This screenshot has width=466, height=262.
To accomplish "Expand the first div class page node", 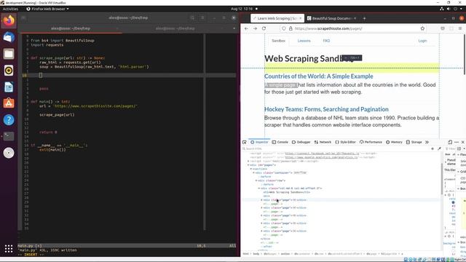I will coord(261,200).
